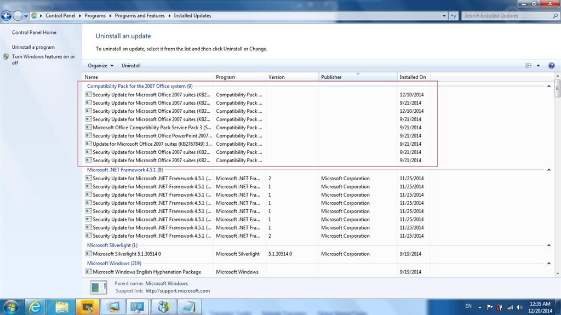The height and width of the screenshot is (315, 561).
Task: Collapse the Microsoft Windows (219) group
Action: click(x=548, y=264)
